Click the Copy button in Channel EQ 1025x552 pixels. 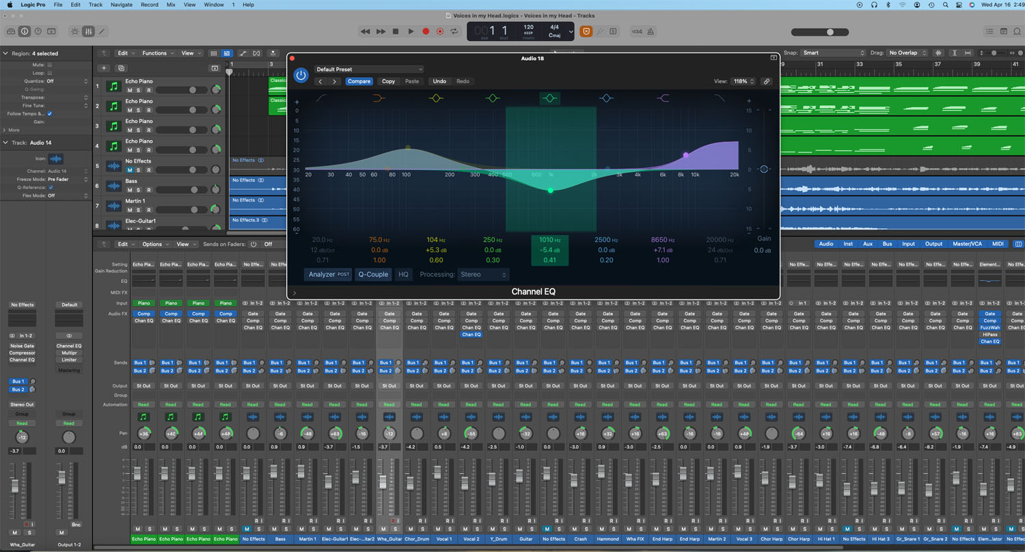[x=388, y=81]
